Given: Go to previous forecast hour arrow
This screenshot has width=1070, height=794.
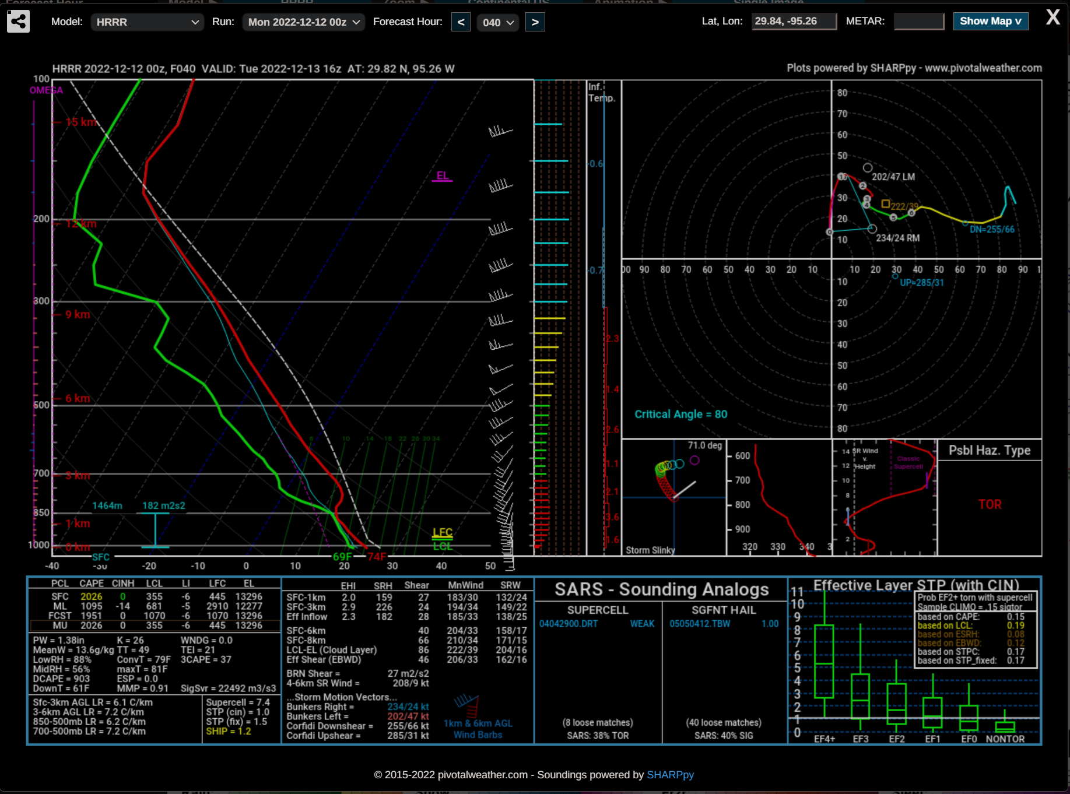Looking at the screenshot, I should (x=461, y=22).
